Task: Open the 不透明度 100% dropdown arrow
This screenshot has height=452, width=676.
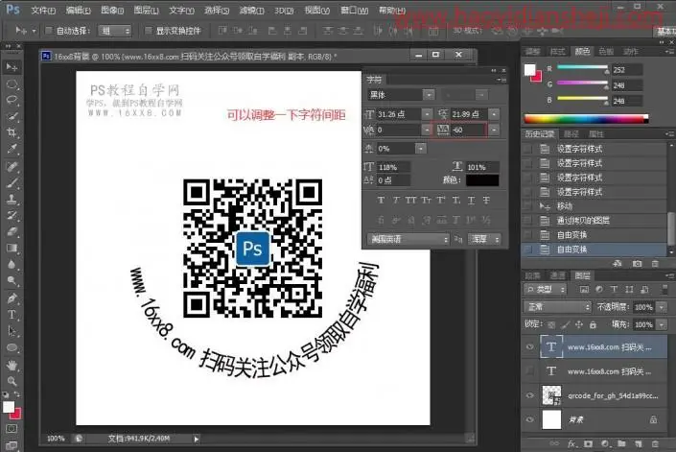Action: tap(662, 307)
